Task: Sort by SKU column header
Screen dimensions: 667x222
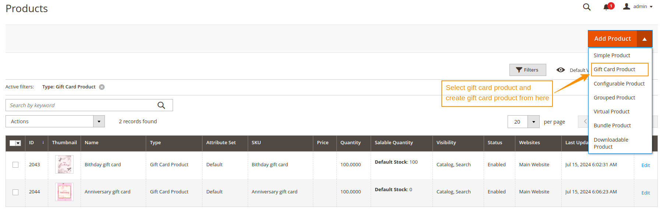Action: point(280,143)
